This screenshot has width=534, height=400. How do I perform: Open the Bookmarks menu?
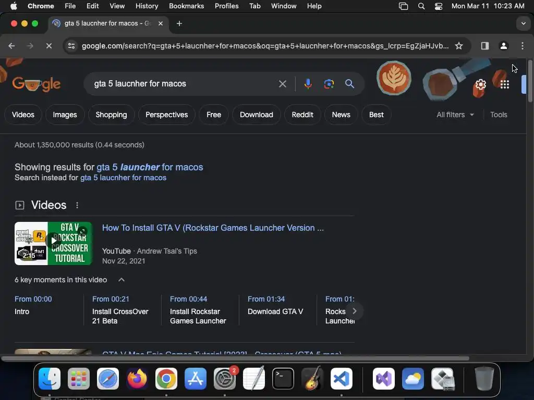click(186, 6)
